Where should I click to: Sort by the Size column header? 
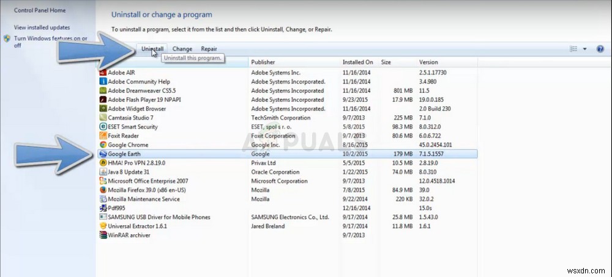click(x=386, y=62)
